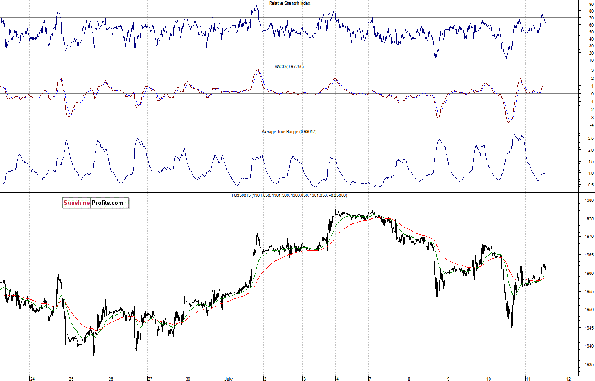Click the 24 date label
595x381 pixels.
[x=32, y=378]
